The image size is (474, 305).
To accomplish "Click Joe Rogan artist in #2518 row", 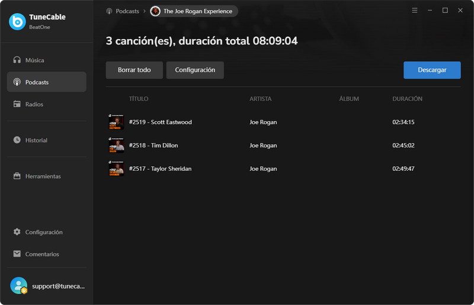I will [x=263, y=145].
